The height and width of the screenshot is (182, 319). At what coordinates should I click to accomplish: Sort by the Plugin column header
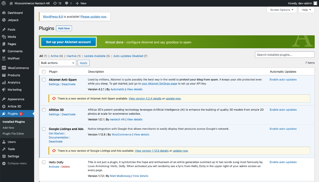coord(53,72)
